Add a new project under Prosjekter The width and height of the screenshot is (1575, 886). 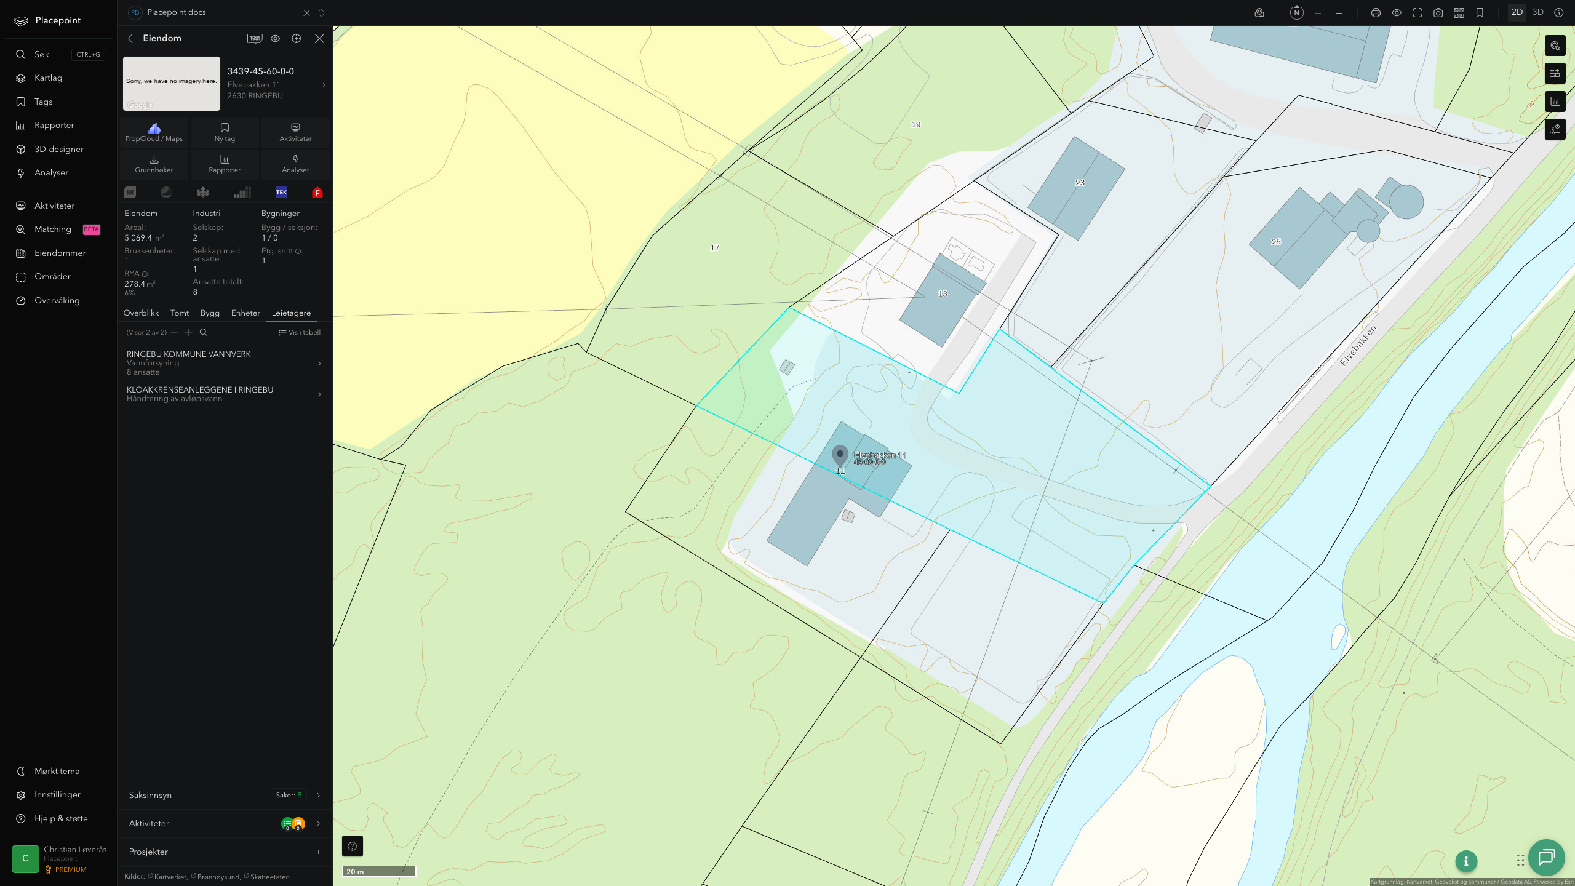[x=318, y=852]
